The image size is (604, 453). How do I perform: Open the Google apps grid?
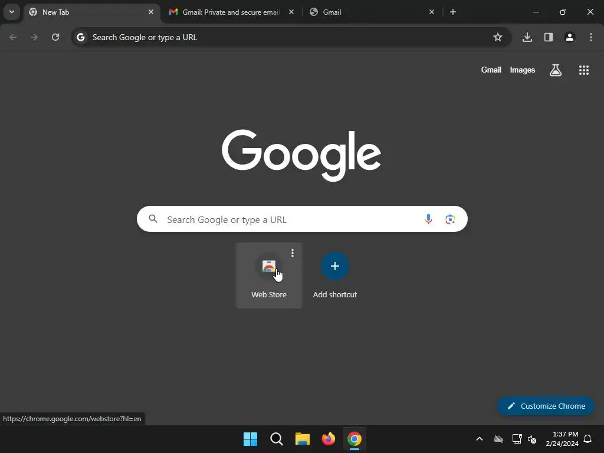tap(584, 70)
